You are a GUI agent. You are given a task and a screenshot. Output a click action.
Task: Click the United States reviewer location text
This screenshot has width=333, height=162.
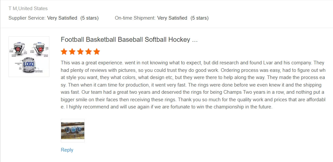click(x=33, y=8)
